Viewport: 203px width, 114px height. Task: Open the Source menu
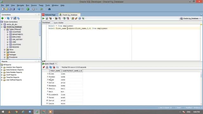(34, 5)
